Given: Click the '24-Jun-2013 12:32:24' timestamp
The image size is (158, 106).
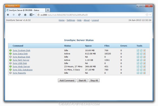Looking at the screenshot, I should click(140, 20).
